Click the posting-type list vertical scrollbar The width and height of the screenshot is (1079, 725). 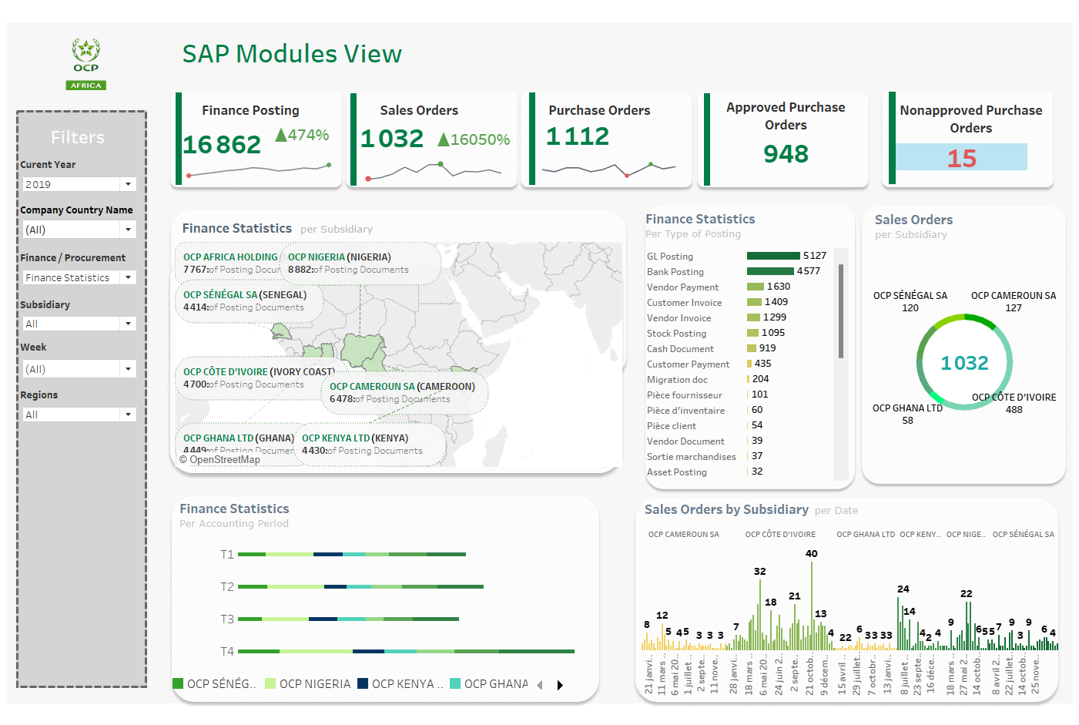click(841, 311)
